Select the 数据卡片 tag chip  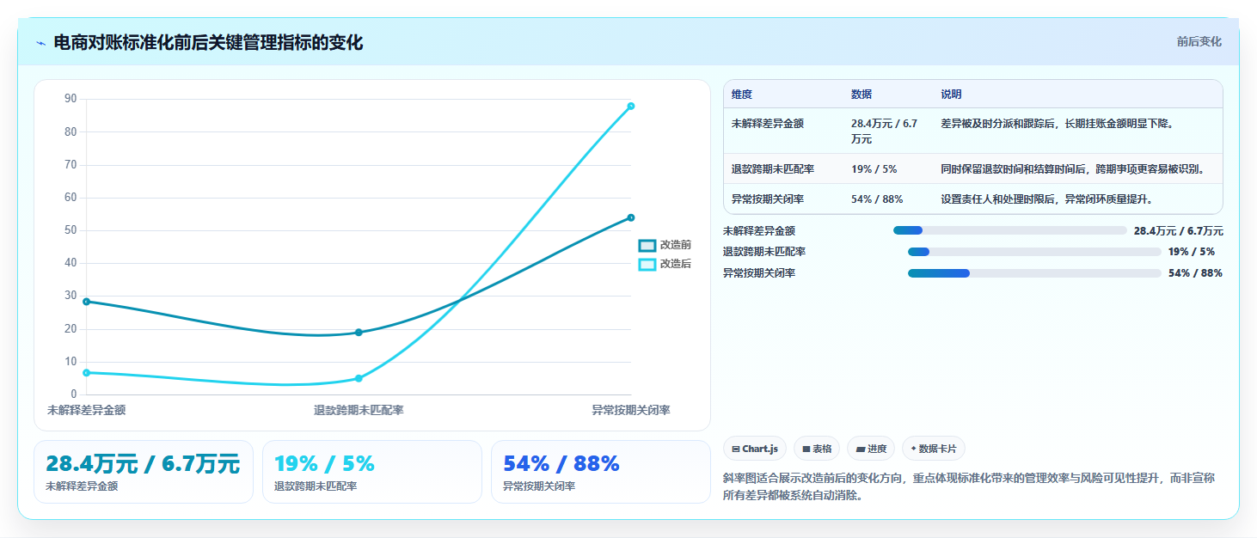coord(934,449)
